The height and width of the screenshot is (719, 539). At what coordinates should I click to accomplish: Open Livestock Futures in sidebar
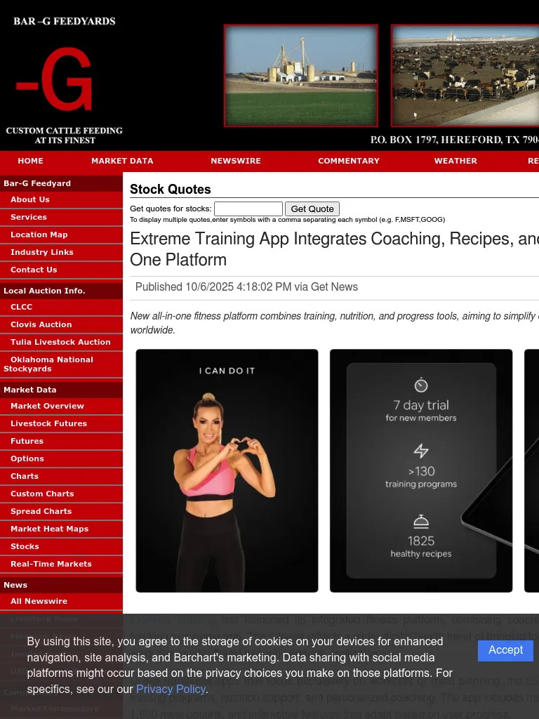tap(48, 423)
